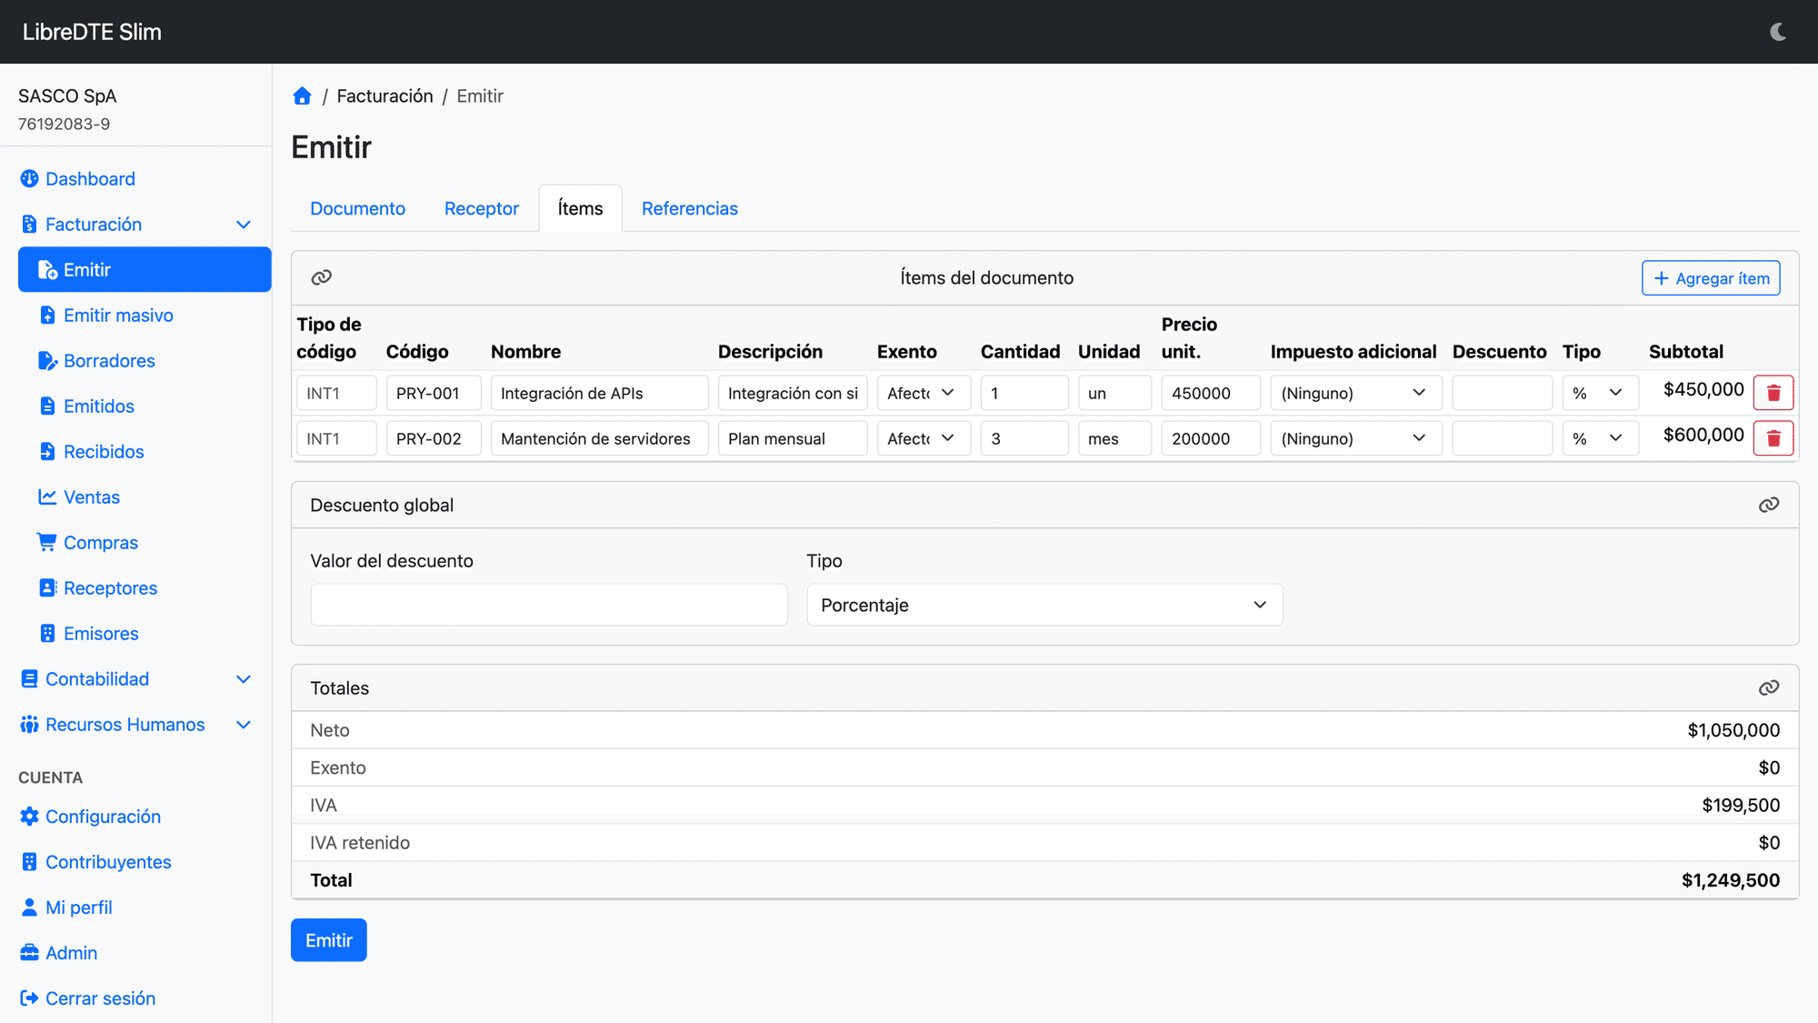This screenshot has height=1023, width=1818.
Task: Click the Nombre field Mantención de servidores
Action: (599, 438)
